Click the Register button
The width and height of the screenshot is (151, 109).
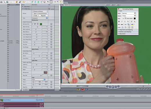[x=43, y=16]
